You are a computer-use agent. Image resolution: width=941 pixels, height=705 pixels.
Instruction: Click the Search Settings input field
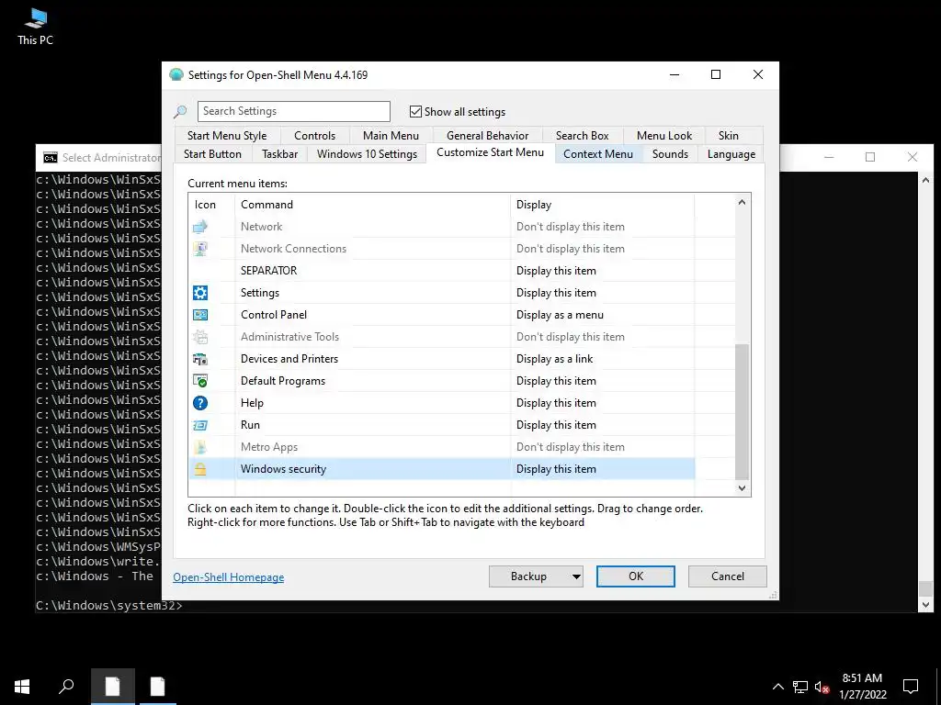[x=293, y=111]
